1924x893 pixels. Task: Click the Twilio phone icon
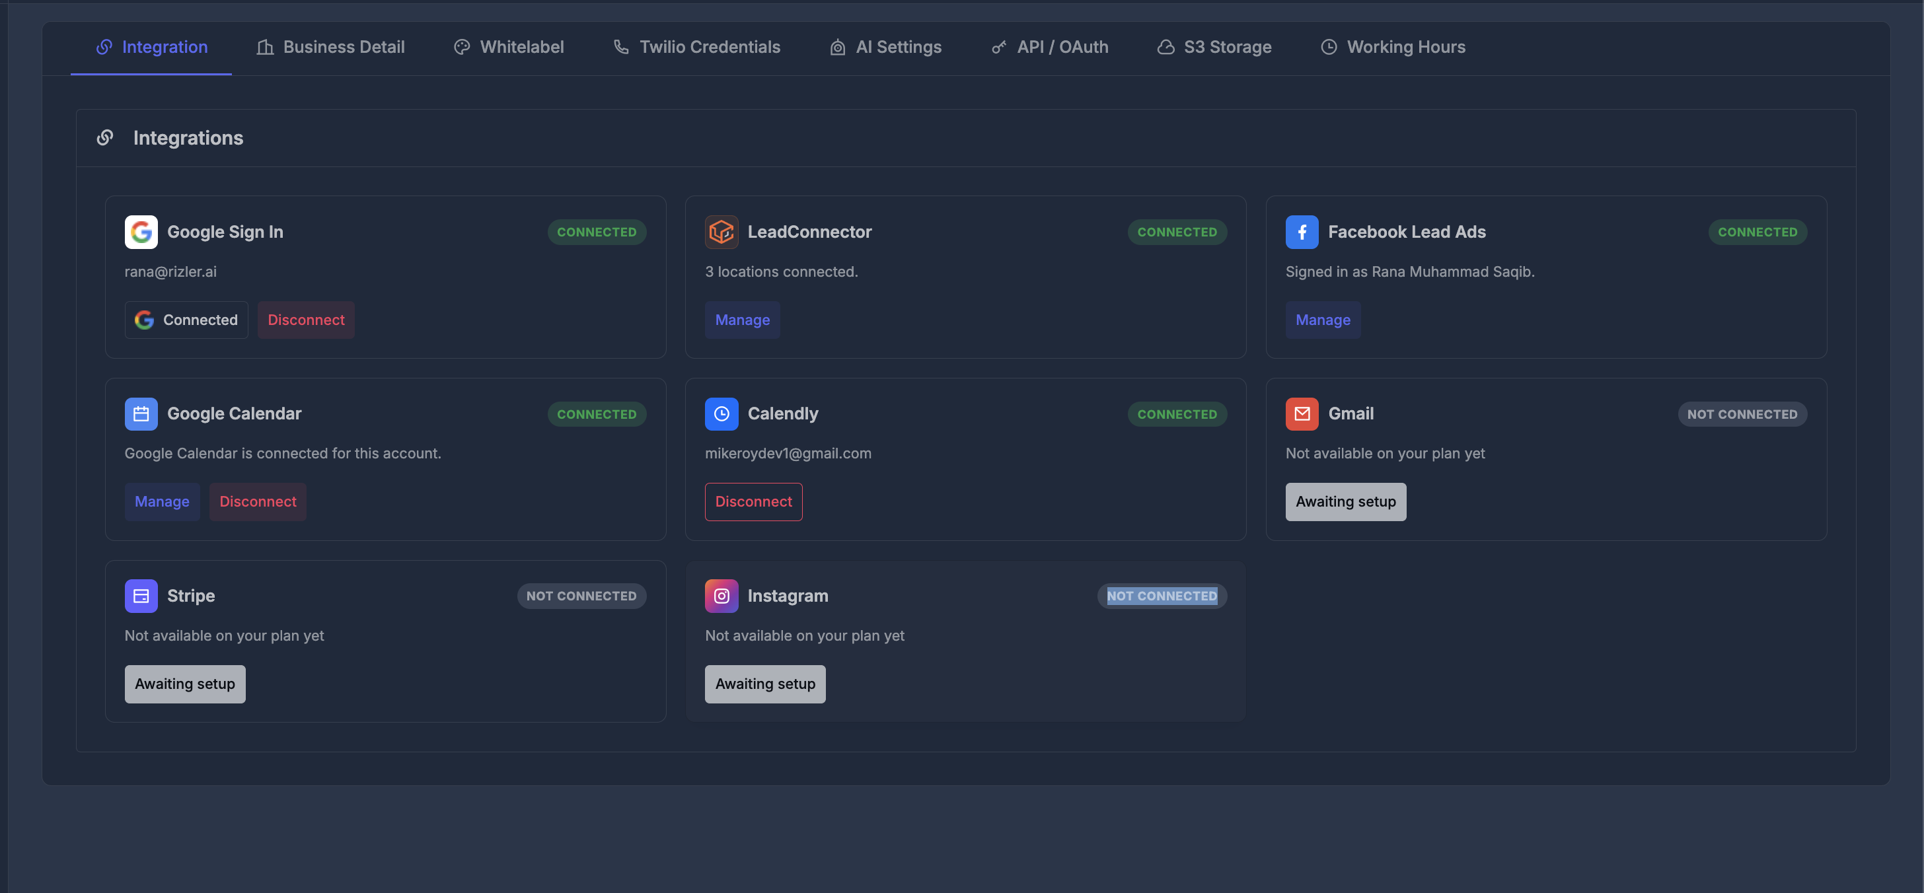click(622, 47)
